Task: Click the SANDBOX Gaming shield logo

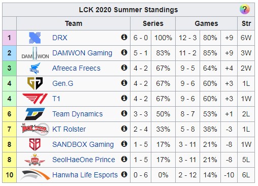Action: click(x=35, y=144)
